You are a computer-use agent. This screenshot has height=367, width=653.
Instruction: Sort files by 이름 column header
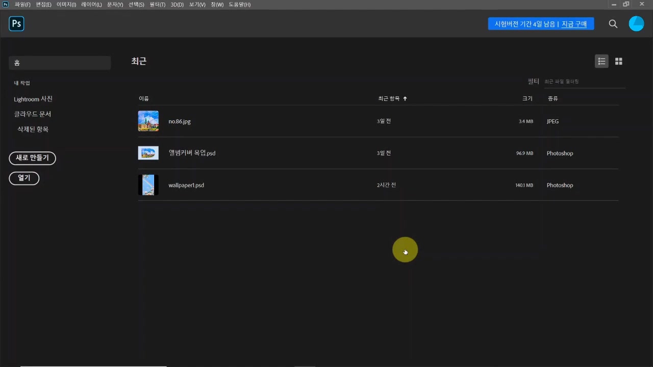(x=144, y=99)
